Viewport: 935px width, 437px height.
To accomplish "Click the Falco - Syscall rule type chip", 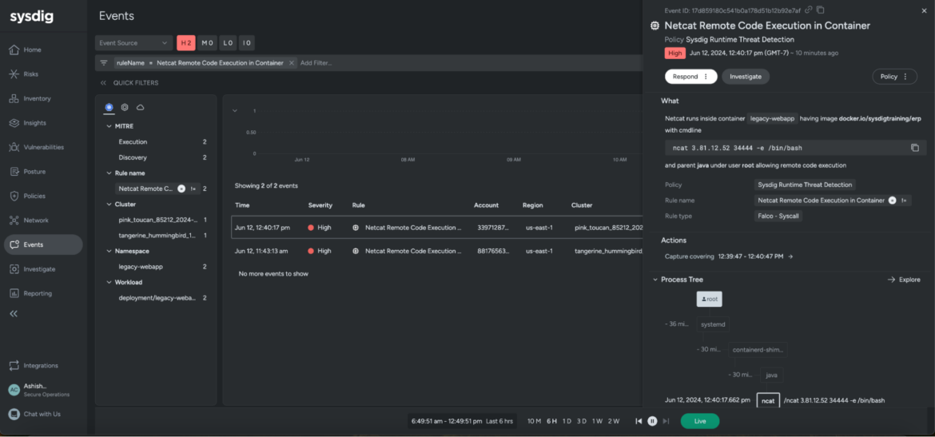I will (x=779, y=216).
